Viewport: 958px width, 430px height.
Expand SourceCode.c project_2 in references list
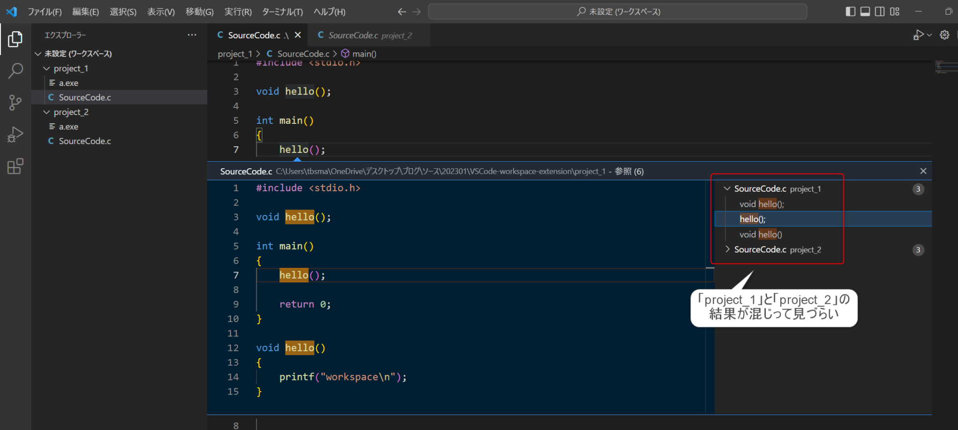pos(728,249)
